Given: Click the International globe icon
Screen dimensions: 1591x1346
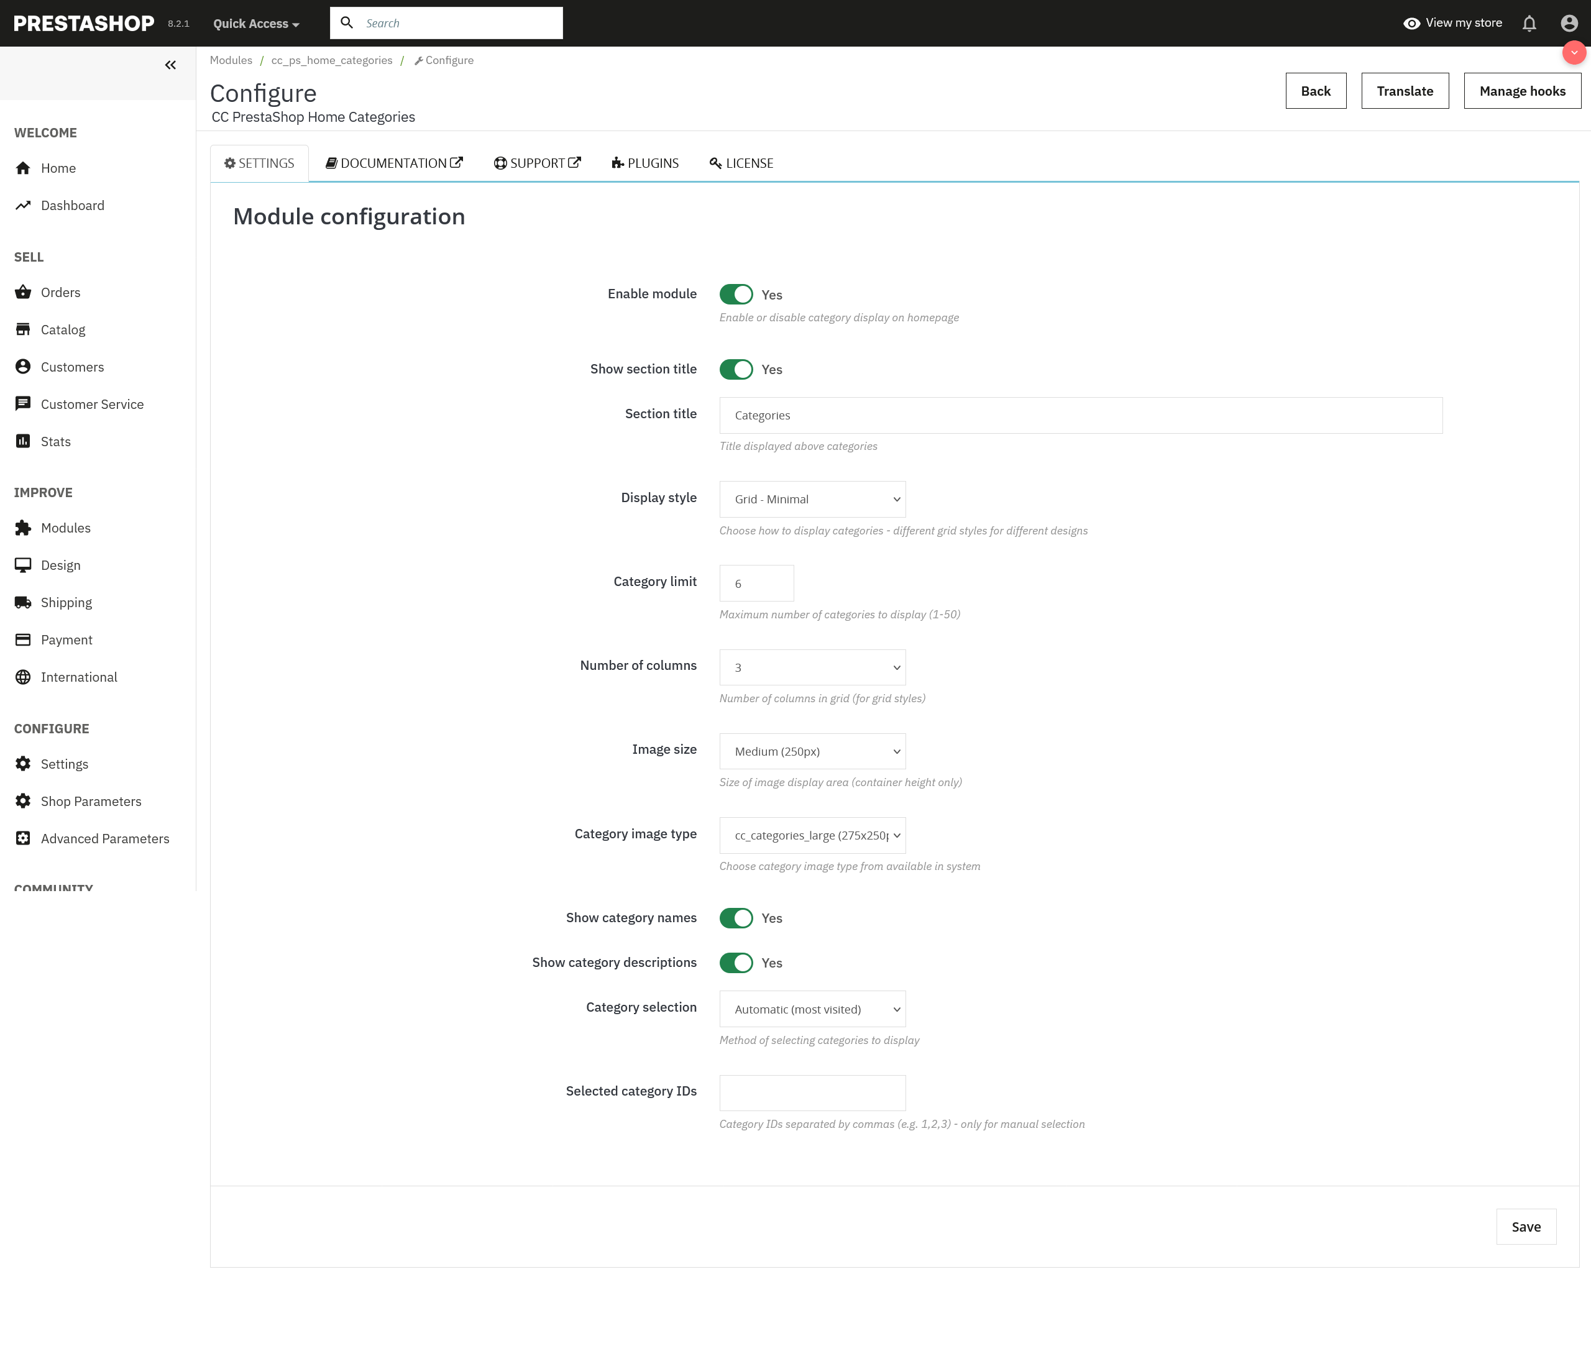Looking at the screenshot, I should point(23,677).
